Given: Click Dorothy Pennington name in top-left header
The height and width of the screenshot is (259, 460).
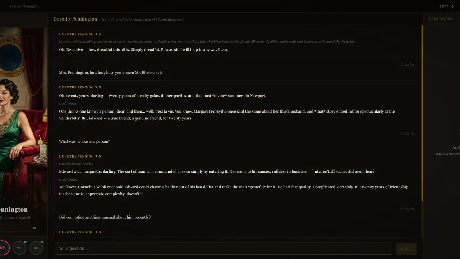Looking at the screenshot, I should (x=25, y=6).
